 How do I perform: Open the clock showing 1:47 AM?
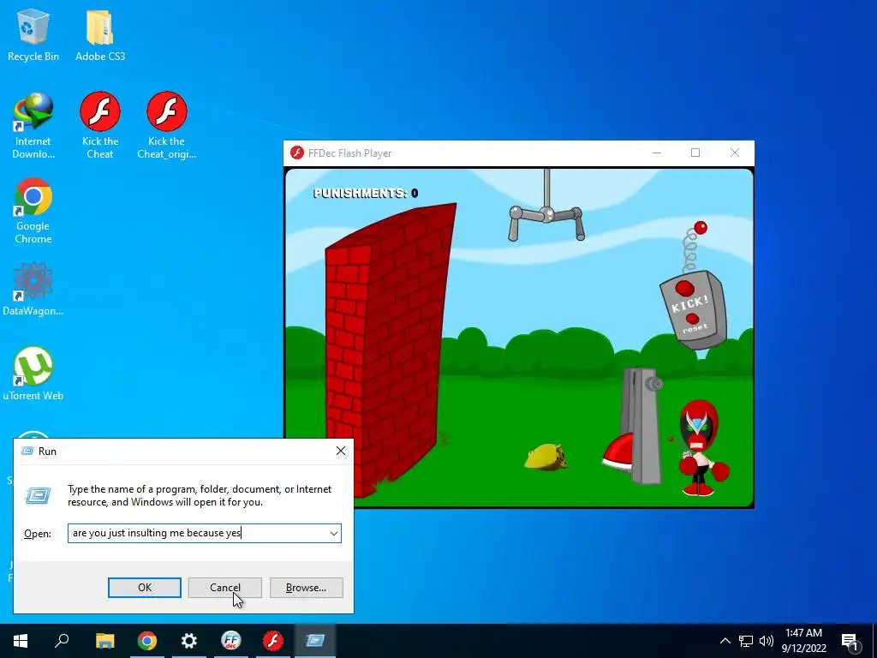pyautogui.click(x=803, y=641)
